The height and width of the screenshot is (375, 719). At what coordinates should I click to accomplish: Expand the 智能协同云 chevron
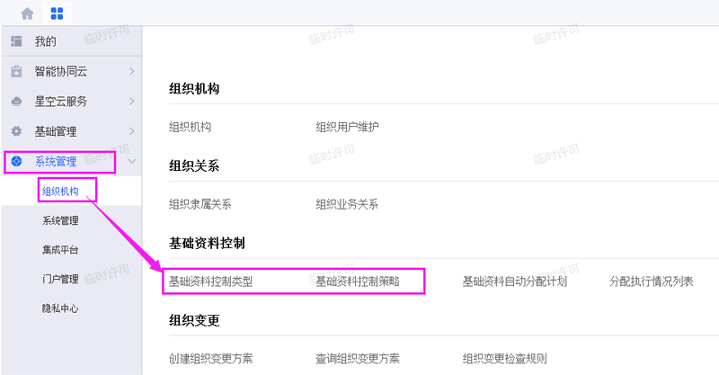(131, 71)
